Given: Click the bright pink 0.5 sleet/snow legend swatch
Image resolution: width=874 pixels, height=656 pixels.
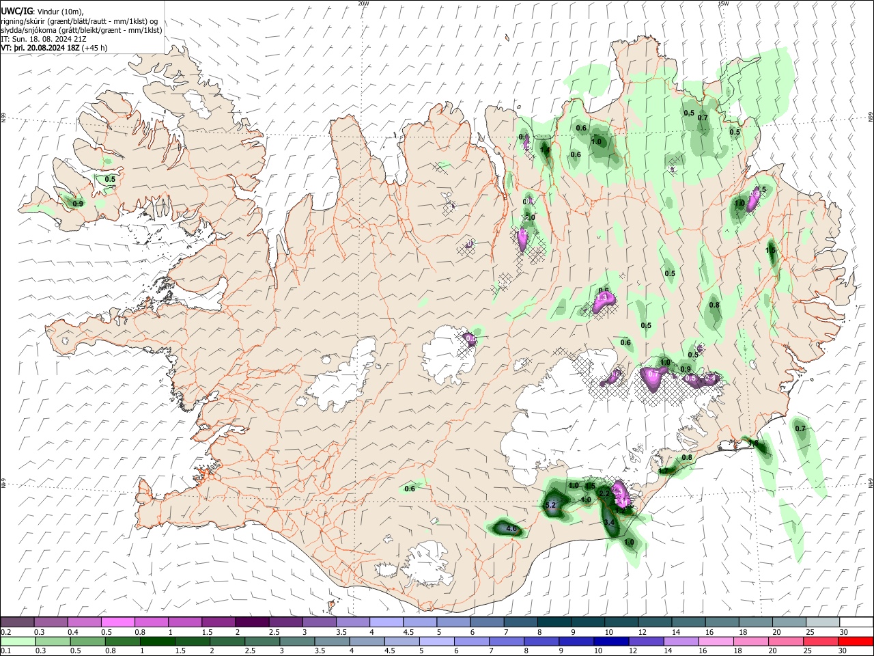Looking at the screenshot, I should coord(118,623).
